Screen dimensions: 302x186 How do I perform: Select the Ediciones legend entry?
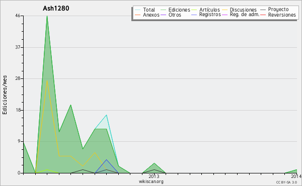click(179, 10)
